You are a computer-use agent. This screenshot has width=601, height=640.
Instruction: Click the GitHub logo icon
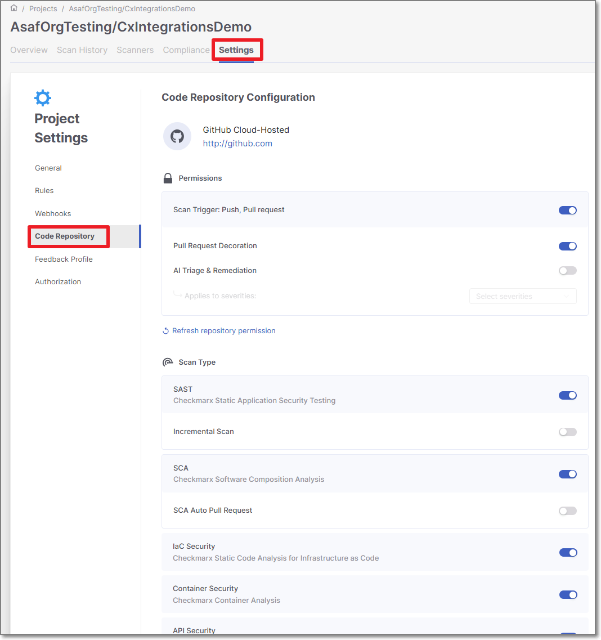coord(177,136)
